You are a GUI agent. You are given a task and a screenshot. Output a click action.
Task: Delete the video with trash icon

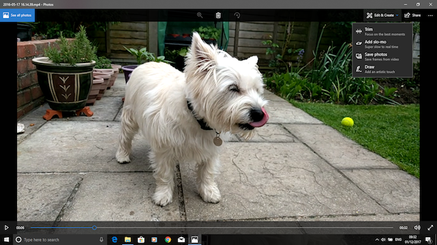tap(218, 16)
